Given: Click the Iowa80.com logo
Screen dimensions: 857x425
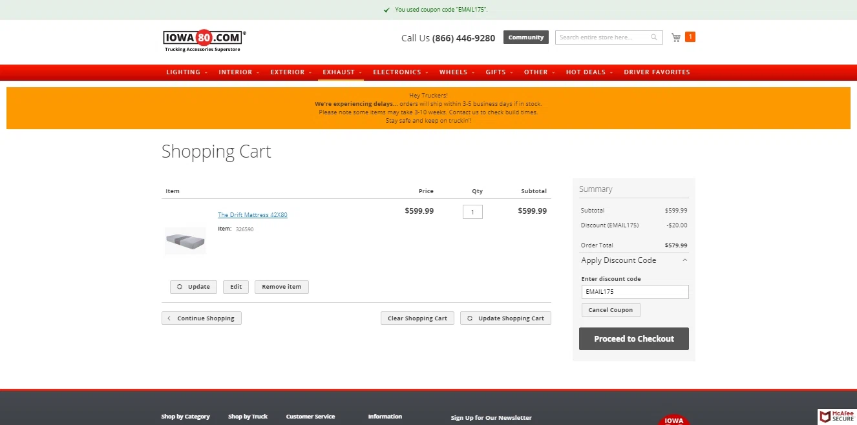Looking at the screenshot, I should 204,41.
